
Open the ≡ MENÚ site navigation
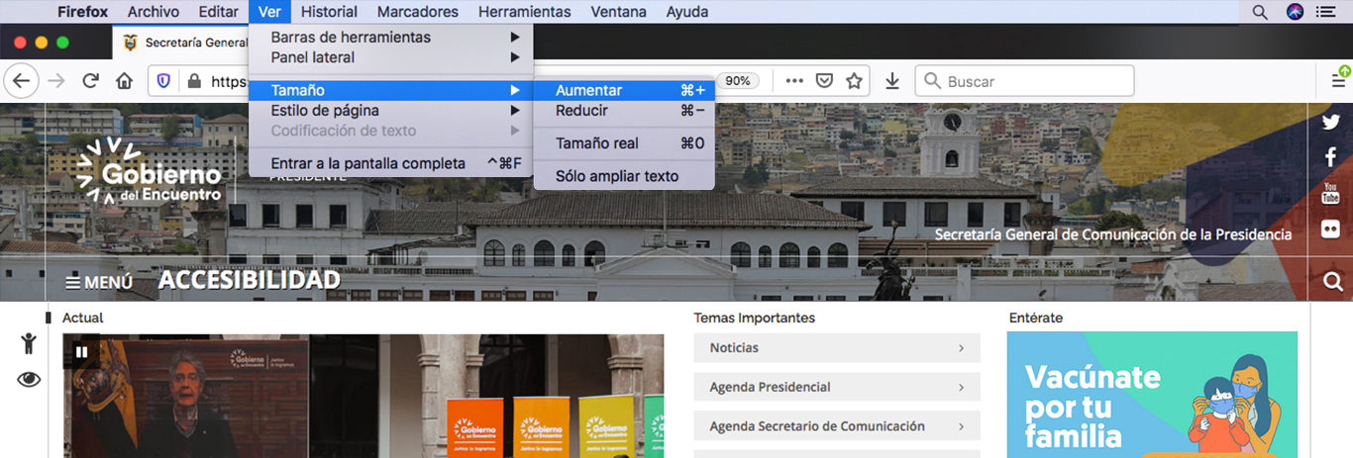(99, 283)
